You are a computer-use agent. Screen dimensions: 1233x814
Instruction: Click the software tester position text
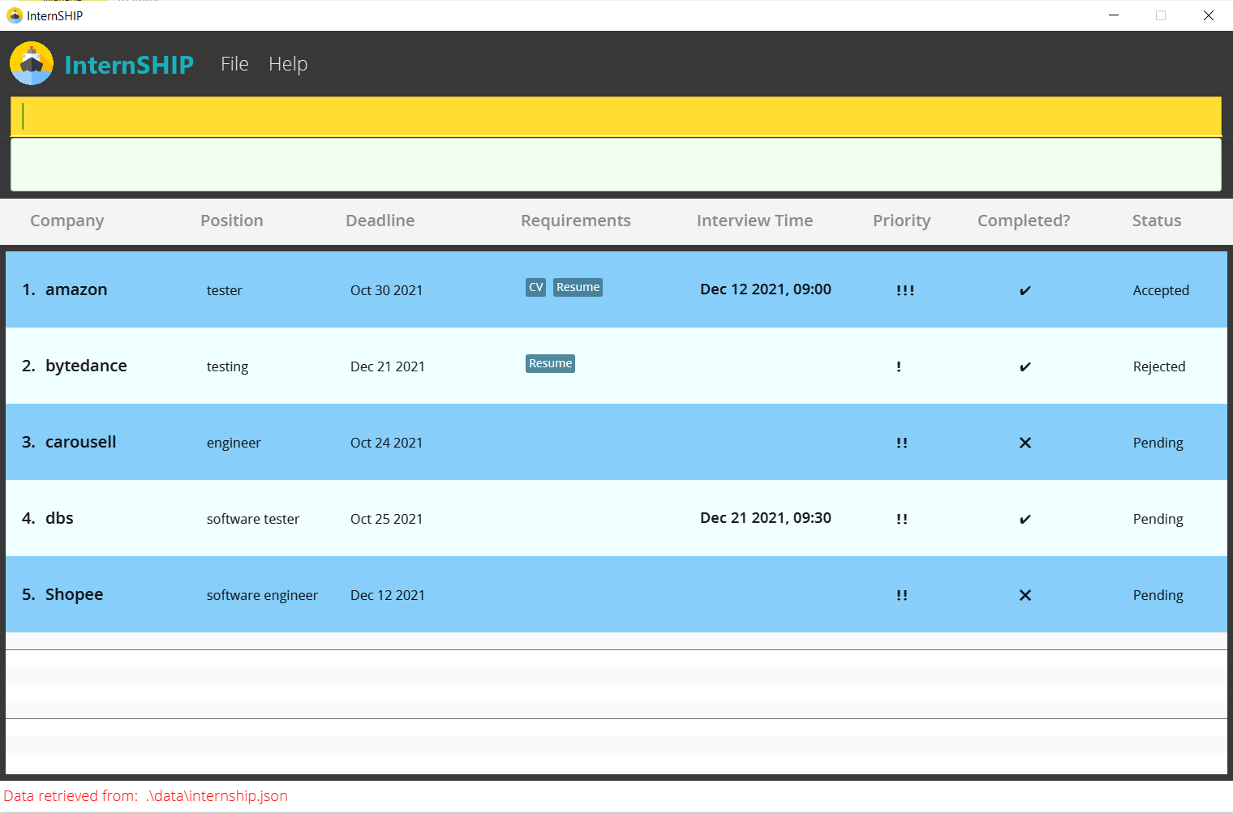pos(253,519)
